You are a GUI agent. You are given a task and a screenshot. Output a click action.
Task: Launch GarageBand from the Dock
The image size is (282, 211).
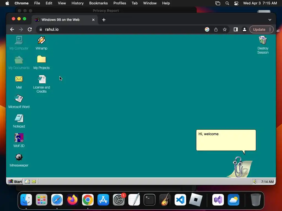click(165, 200)
